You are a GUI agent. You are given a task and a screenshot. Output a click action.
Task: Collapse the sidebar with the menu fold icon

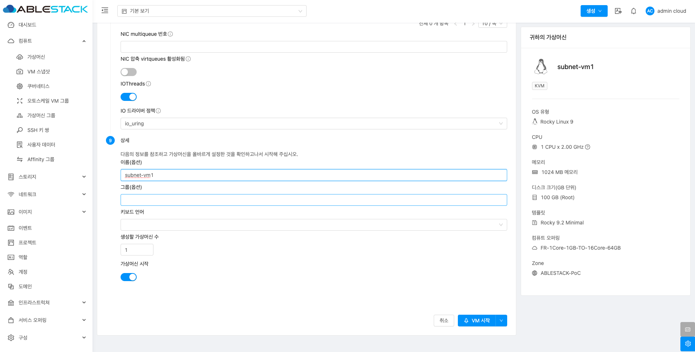click(x=105, y=11)
